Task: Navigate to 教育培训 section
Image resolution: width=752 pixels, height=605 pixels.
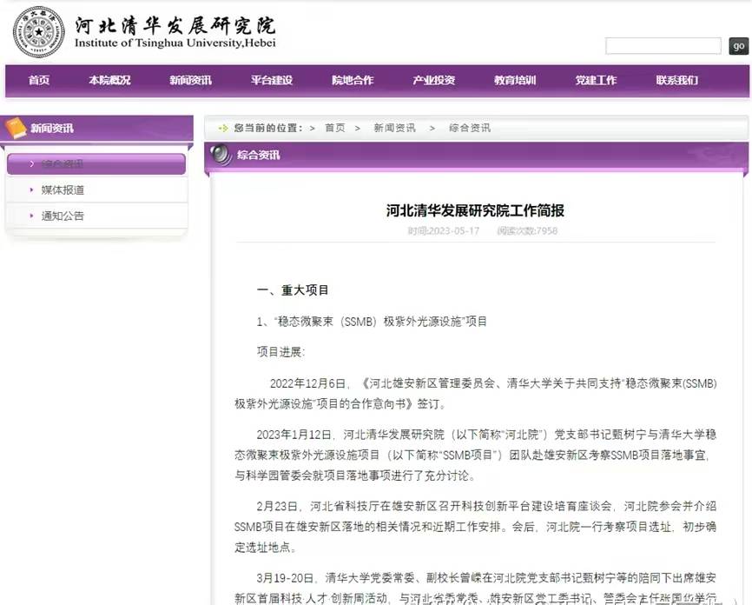Action: [x=515, y=80]
